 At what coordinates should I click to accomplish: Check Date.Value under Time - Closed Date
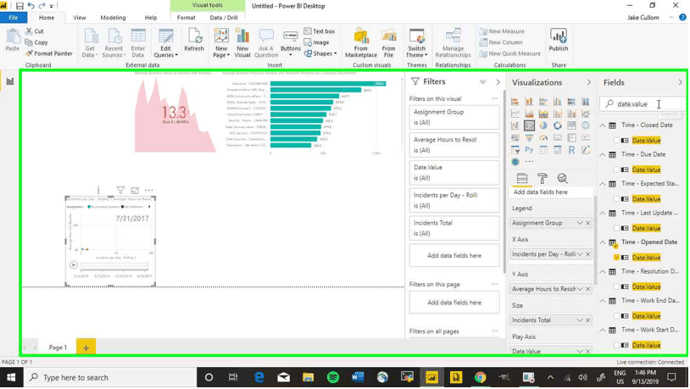coord(616,141)
